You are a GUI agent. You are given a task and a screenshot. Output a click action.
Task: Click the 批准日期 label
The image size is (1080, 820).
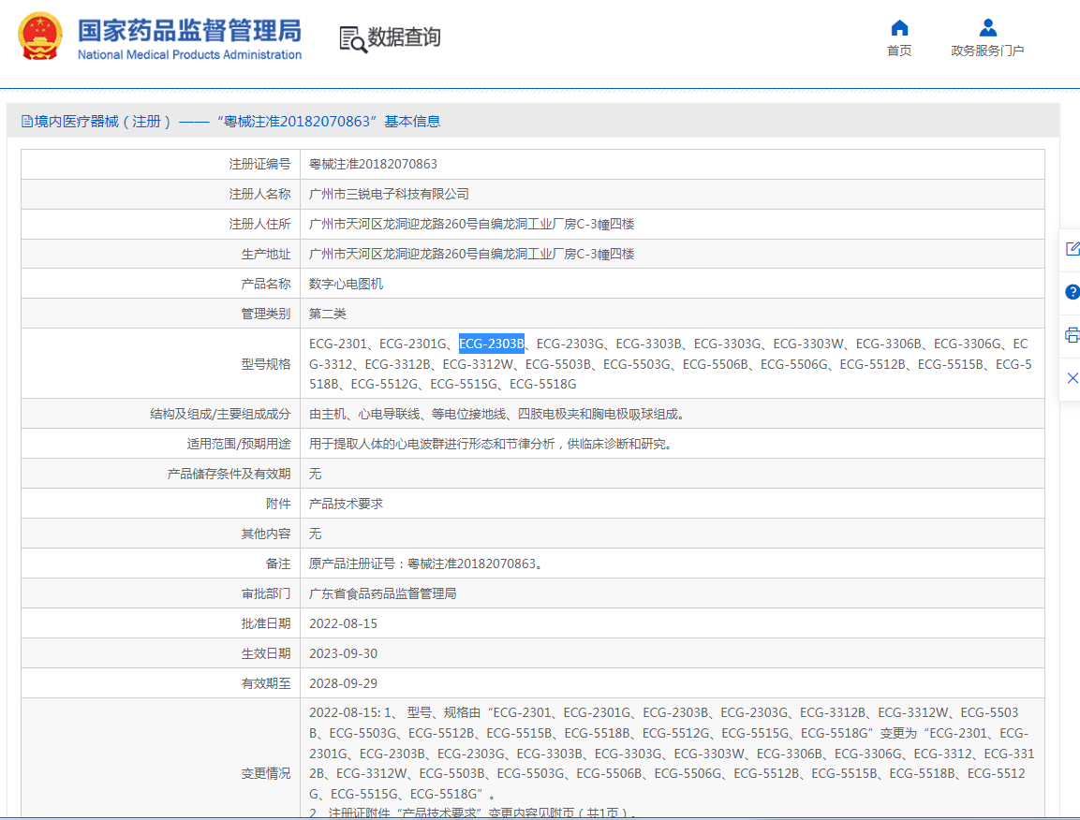click(266, 623)
